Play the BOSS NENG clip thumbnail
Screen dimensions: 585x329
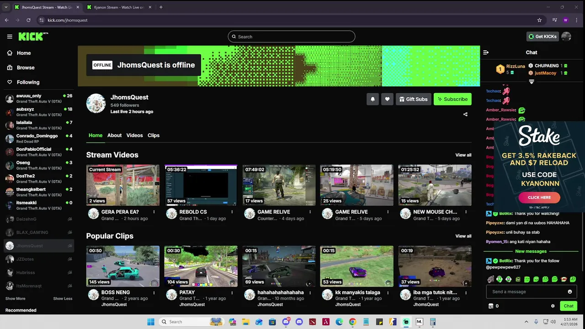[x=123, y=266]
